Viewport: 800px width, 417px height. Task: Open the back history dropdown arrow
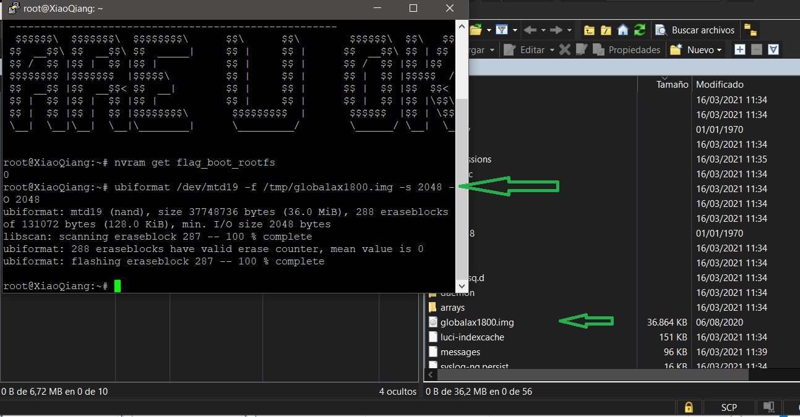(x=543, y=30)
